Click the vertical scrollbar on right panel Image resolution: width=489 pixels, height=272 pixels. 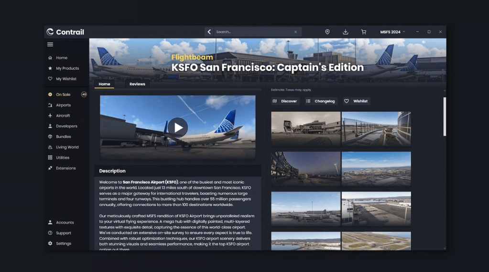pos(445,117)
